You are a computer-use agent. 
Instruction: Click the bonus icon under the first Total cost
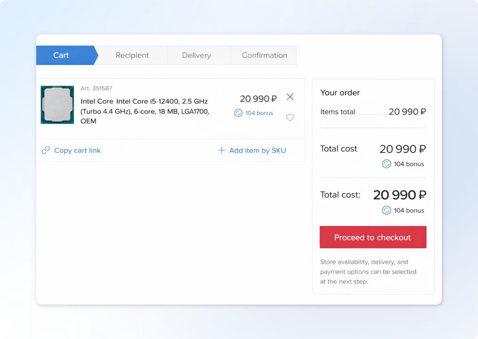click(x=387, y=164)
